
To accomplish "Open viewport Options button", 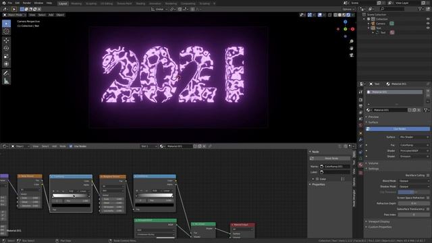I will [x=348, y=9].
